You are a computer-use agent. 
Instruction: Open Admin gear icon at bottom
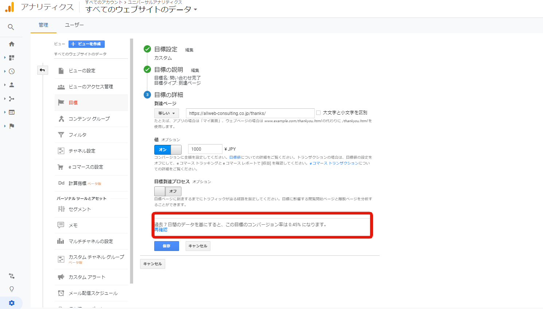click(12, 303)
